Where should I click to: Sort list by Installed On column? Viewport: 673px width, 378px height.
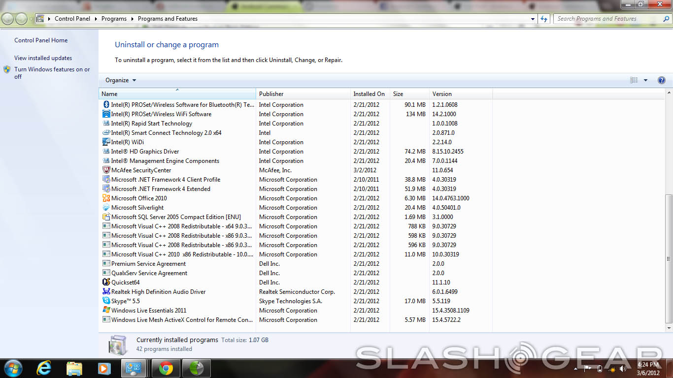coord(369,94)
